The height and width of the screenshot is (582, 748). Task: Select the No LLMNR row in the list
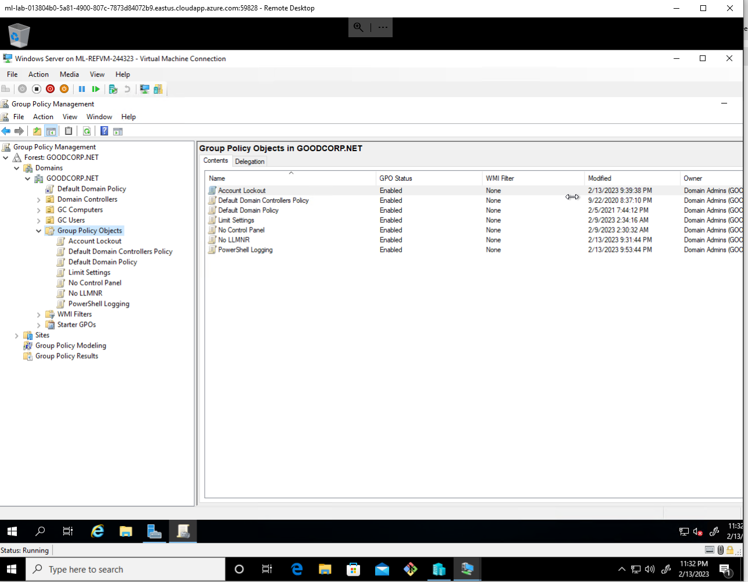(474, 240)
